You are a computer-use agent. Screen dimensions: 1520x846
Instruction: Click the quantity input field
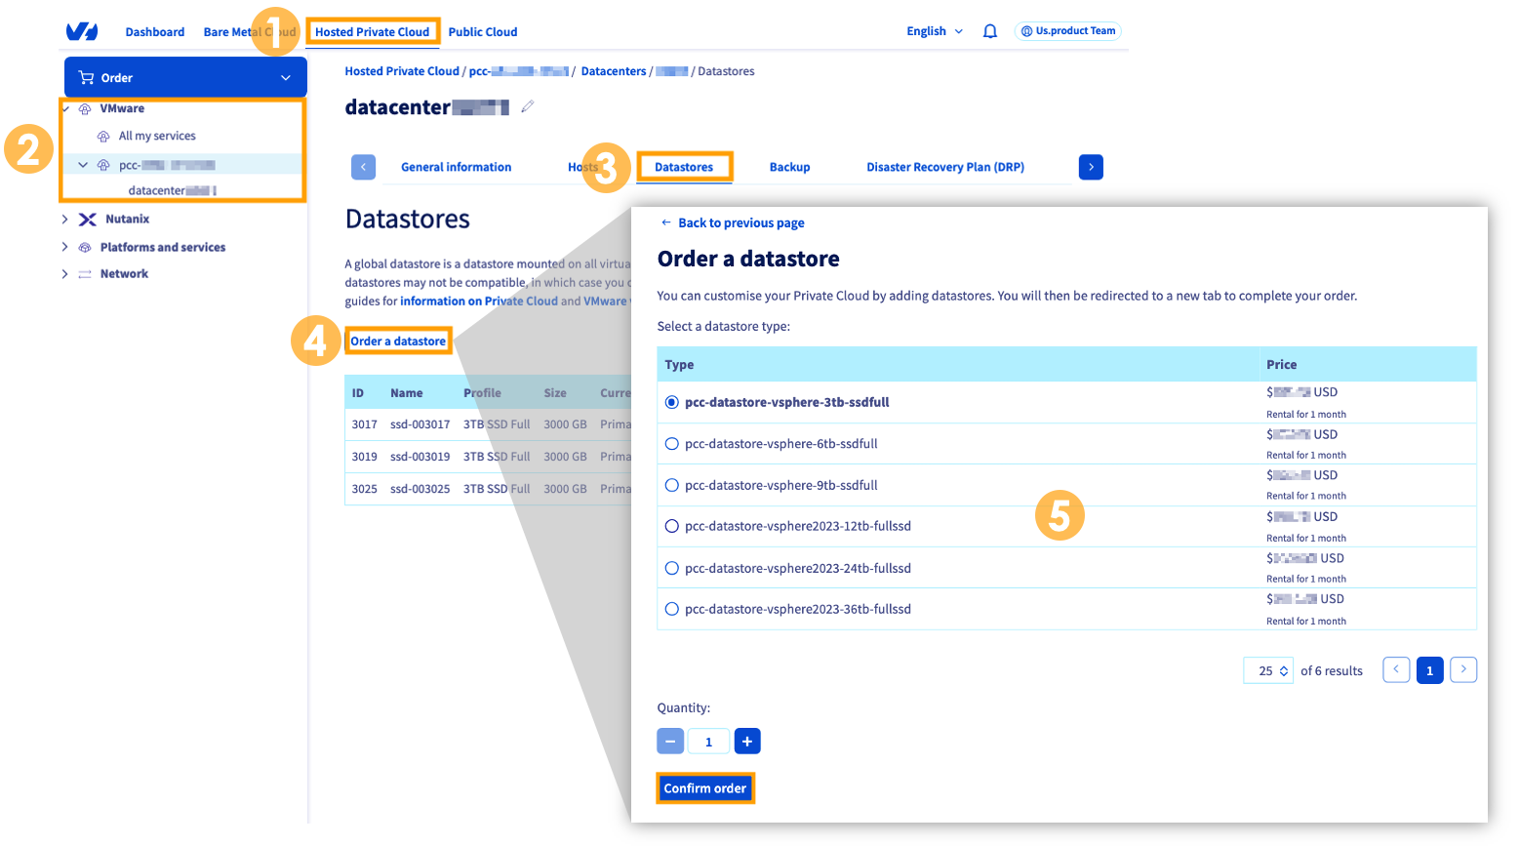point(709,742)
